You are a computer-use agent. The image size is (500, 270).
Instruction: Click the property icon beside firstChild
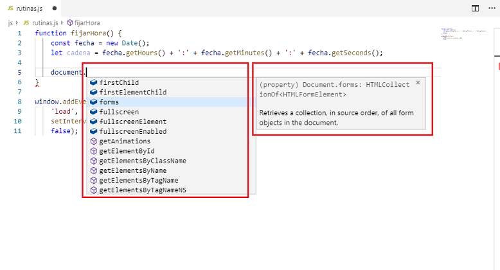[93, 82]
